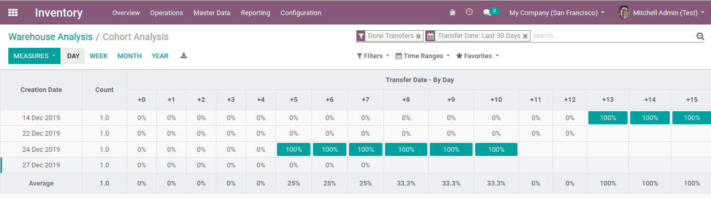Open the Overview menu
Image resolution: width=711 pixels, height=198 pixels.
pyautogui.click(x=126, y=12)
